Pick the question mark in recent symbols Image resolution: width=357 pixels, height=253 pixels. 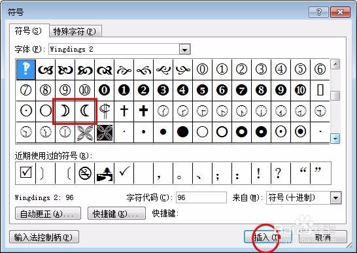click(280, 173)
